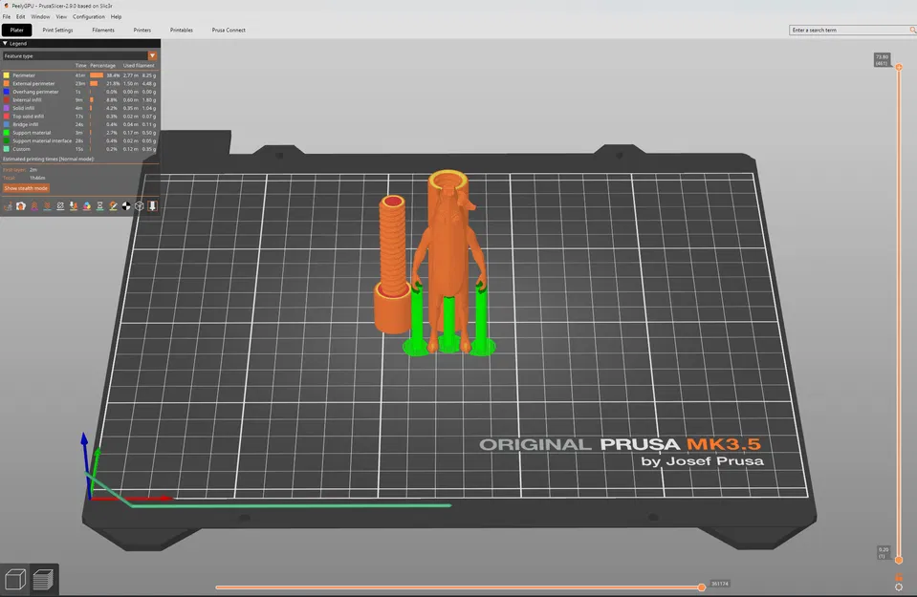Select the Plater tab
917x597 pixels.
[x=17, y=30]
